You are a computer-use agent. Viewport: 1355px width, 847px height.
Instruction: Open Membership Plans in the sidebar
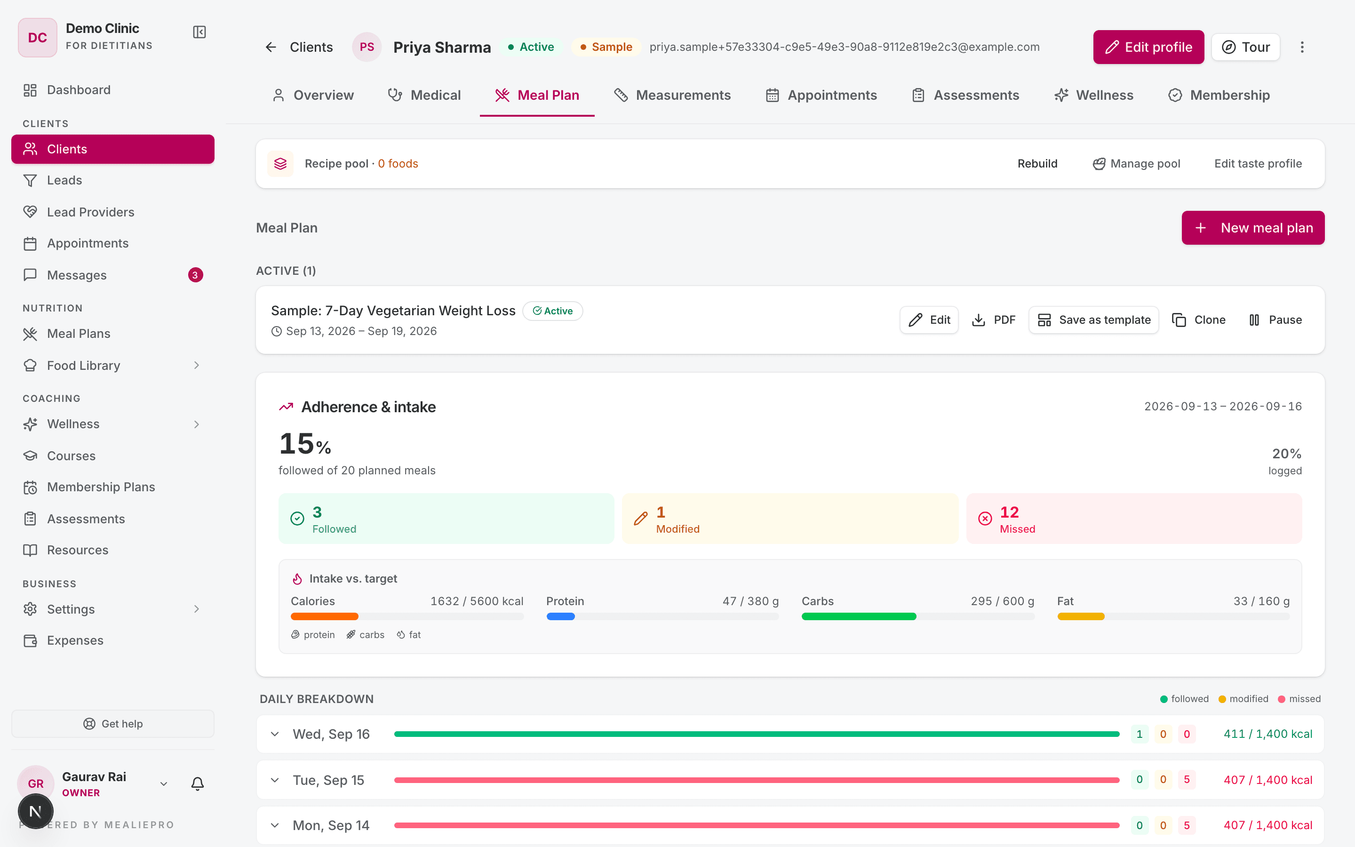click(x=112, y=487)
